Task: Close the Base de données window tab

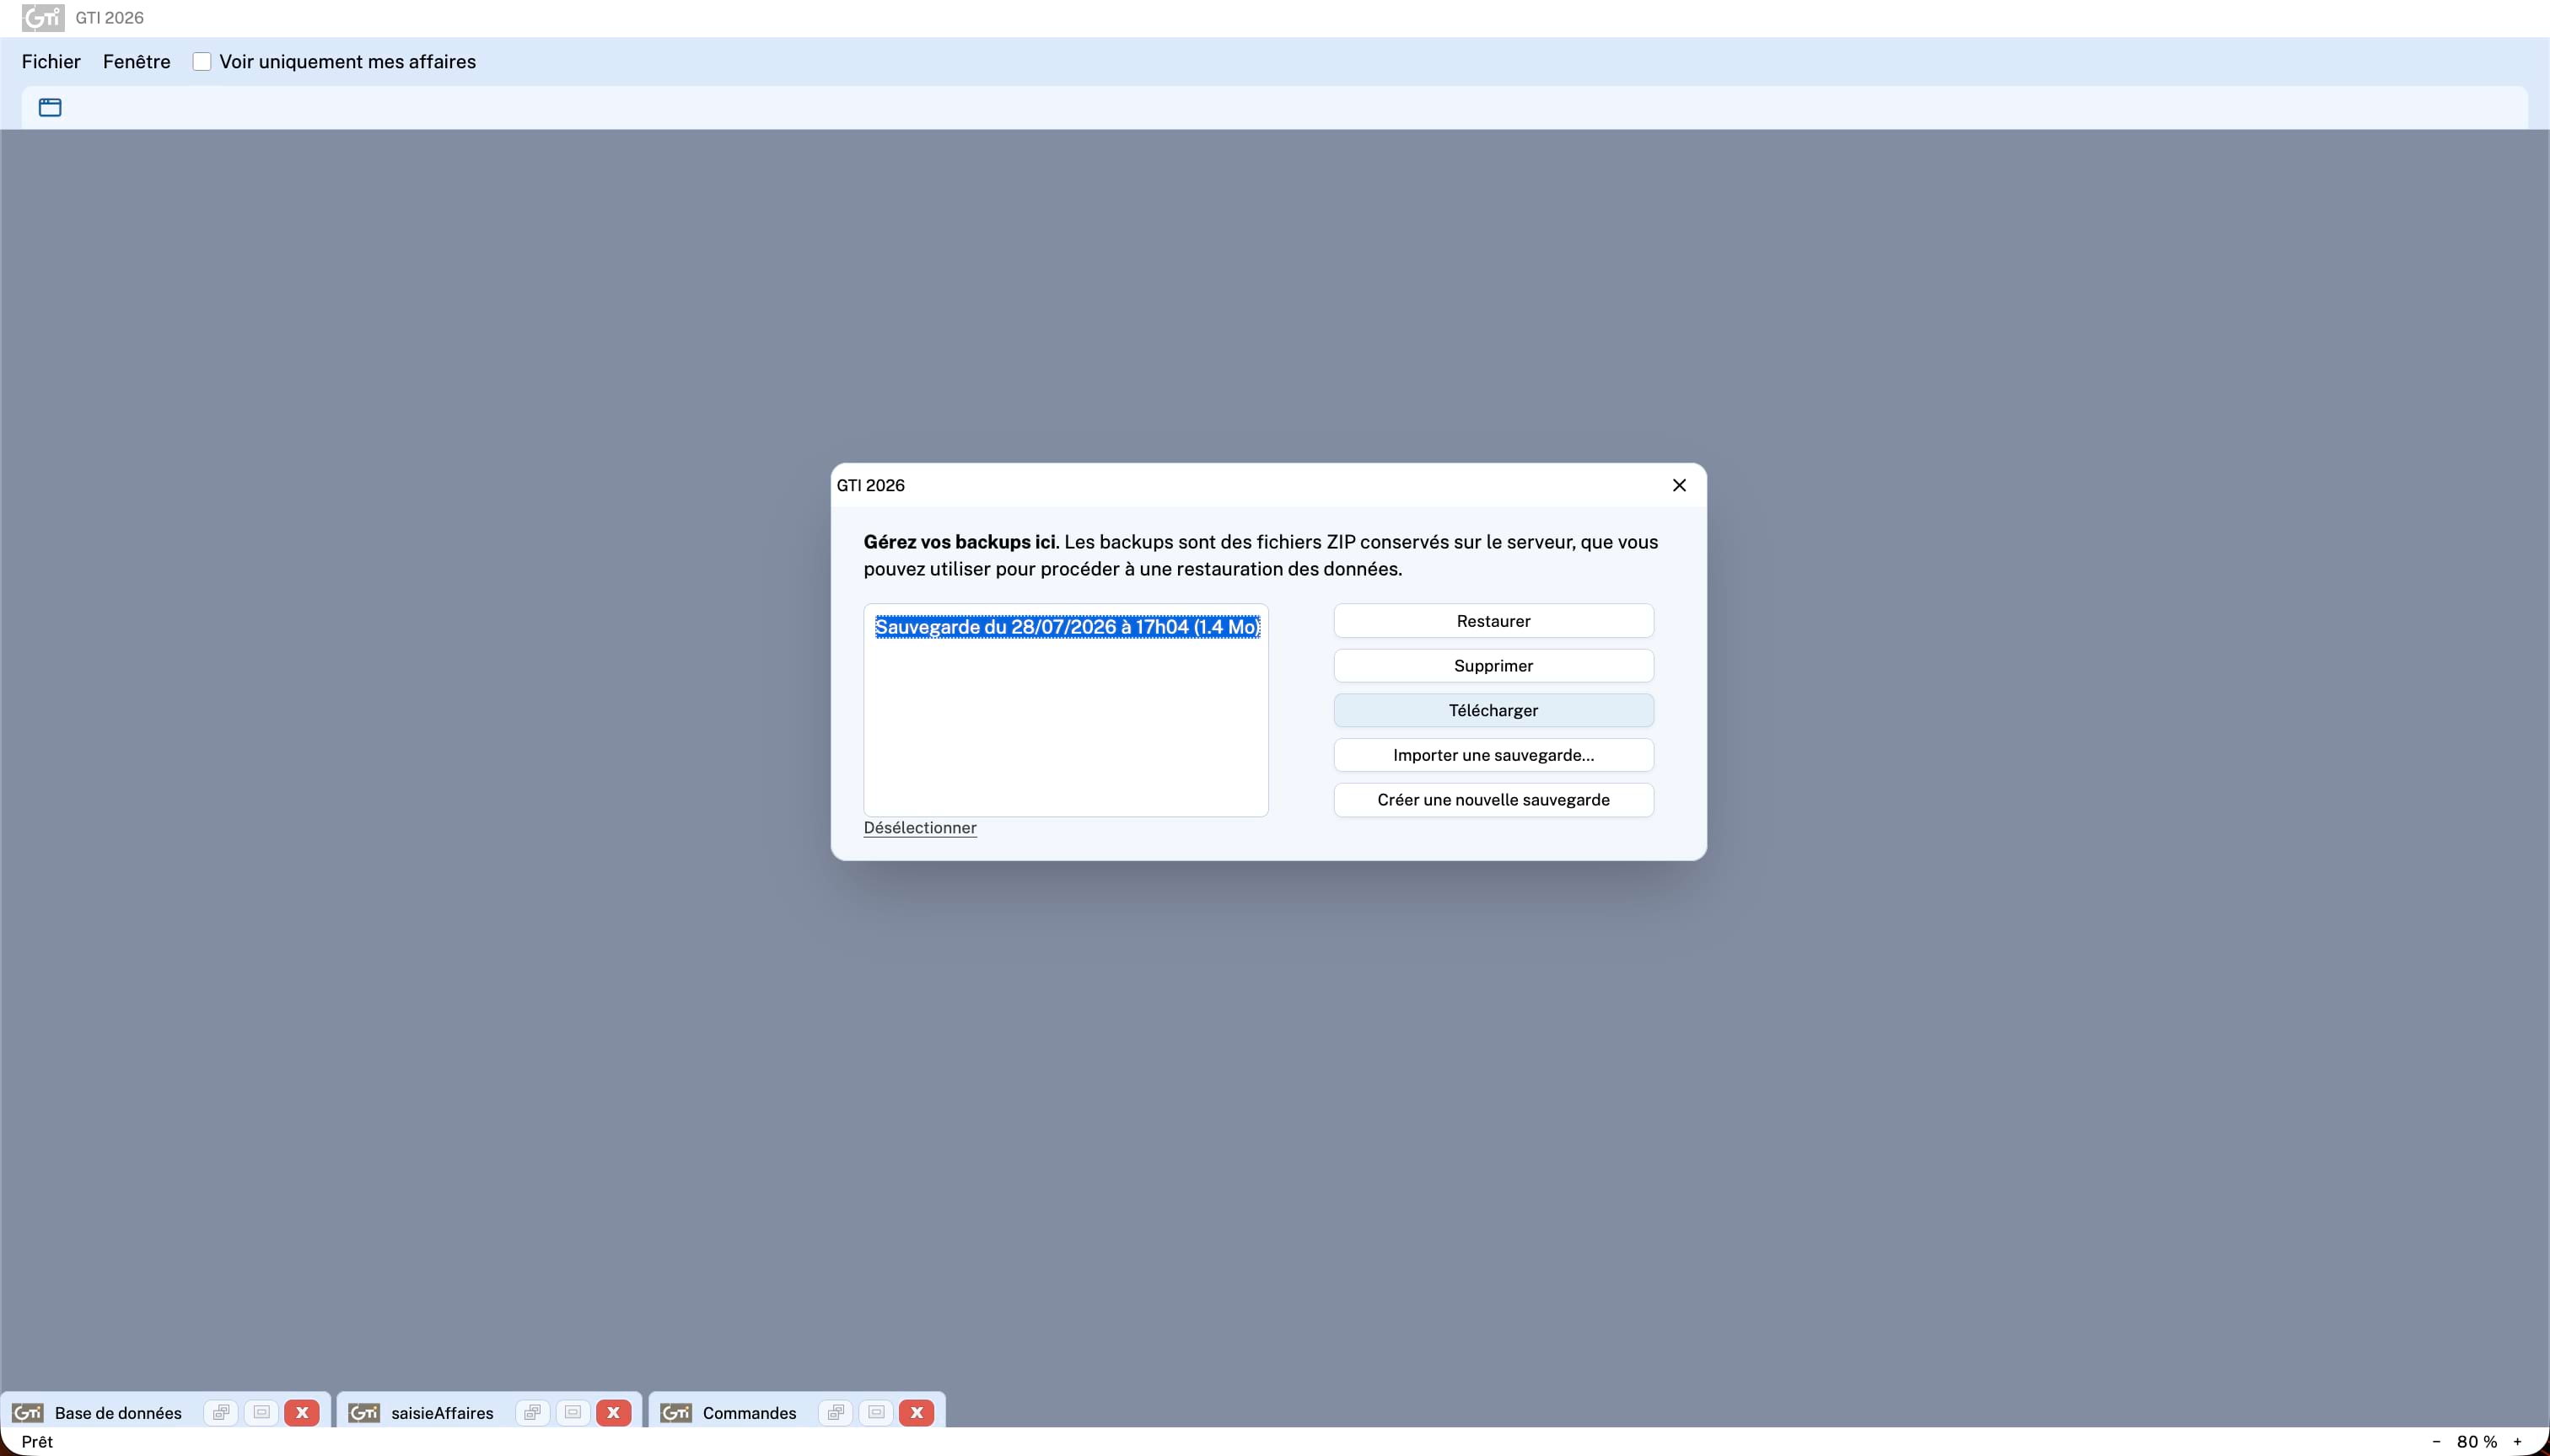Action: point(302,1412)
